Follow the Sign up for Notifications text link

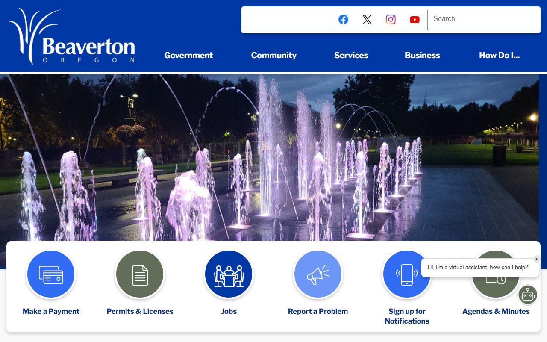point(407,316)
